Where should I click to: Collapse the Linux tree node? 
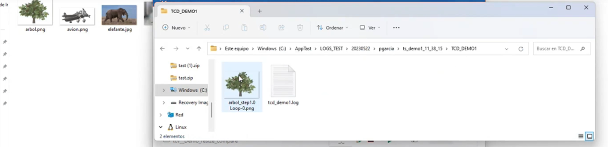pyautogui.click(x=161, y=127)
